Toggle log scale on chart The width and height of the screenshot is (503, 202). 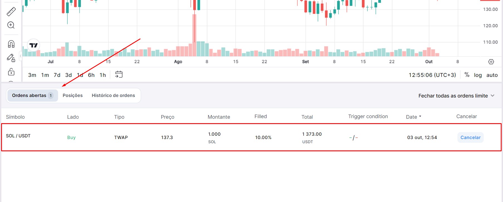(x=478, y=75)
